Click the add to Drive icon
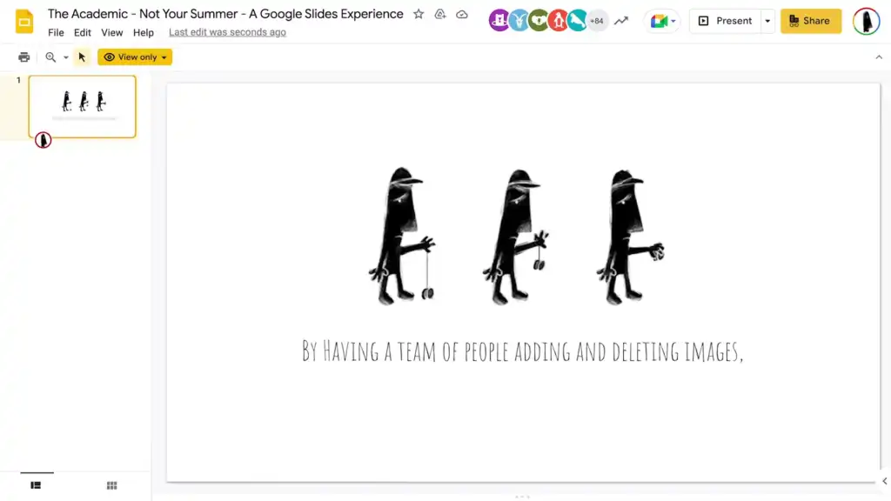Viewport: 891px width, 501px height. tap(440, 14)
